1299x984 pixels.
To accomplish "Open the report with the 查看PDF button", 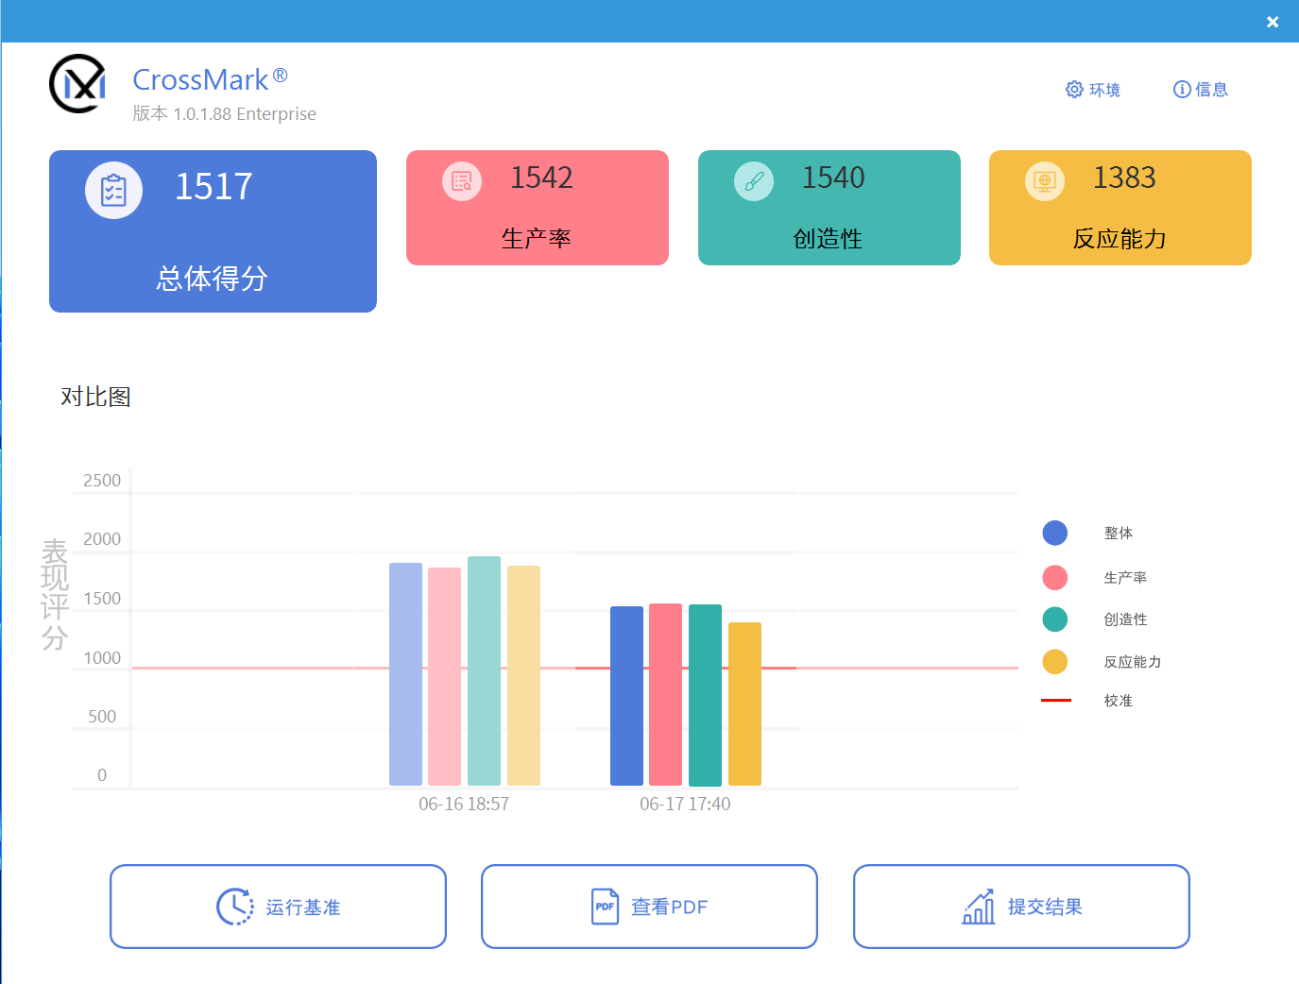I will click(x=649, y=906).
